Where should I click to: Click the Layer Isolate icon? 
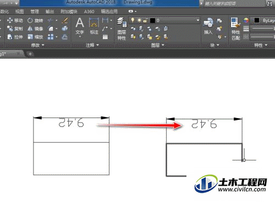[141, 29]
